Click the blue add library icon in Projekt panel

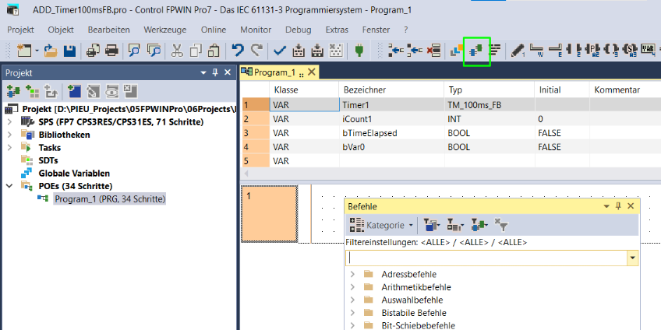(x=74, y=90)
